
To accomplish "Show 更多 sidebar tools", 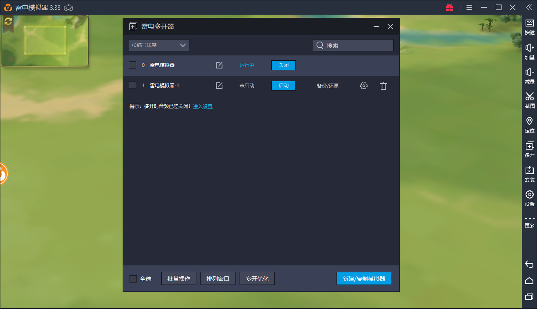I will [529, 222].
